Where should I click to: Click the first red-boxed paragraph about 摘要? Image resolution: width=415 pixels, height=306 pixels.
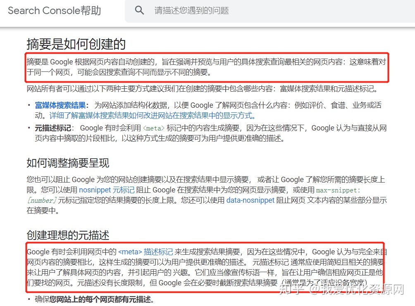tap(207, 67)
